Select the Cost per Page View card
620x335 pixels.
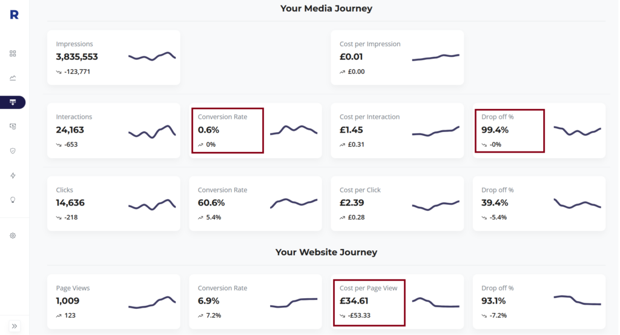click(x=397, y=302)
